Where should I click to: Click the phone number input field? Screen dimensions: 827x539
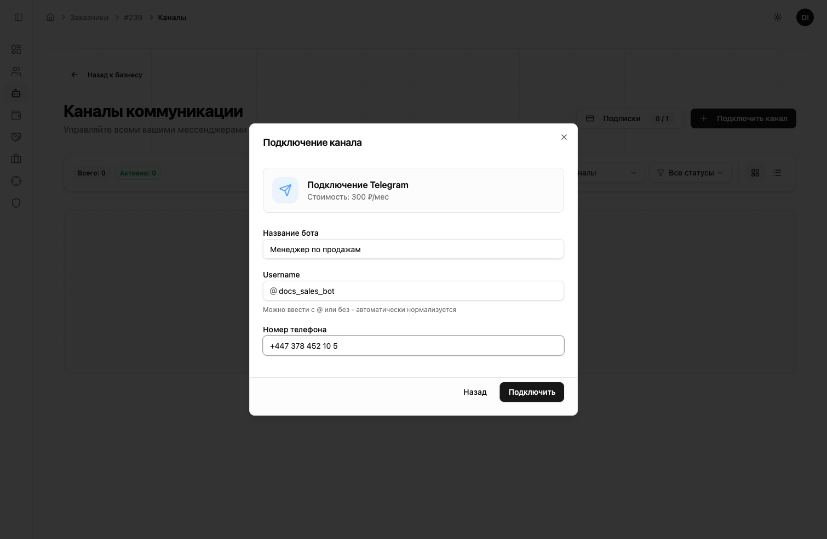click(413, 345)
